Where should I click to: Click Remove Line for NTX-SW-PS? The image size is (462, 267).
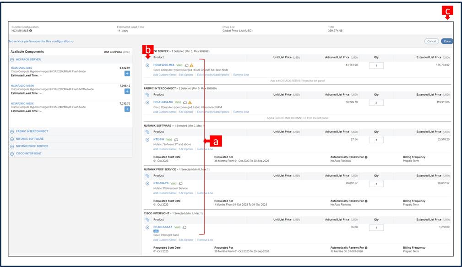[x=205, y=193]
